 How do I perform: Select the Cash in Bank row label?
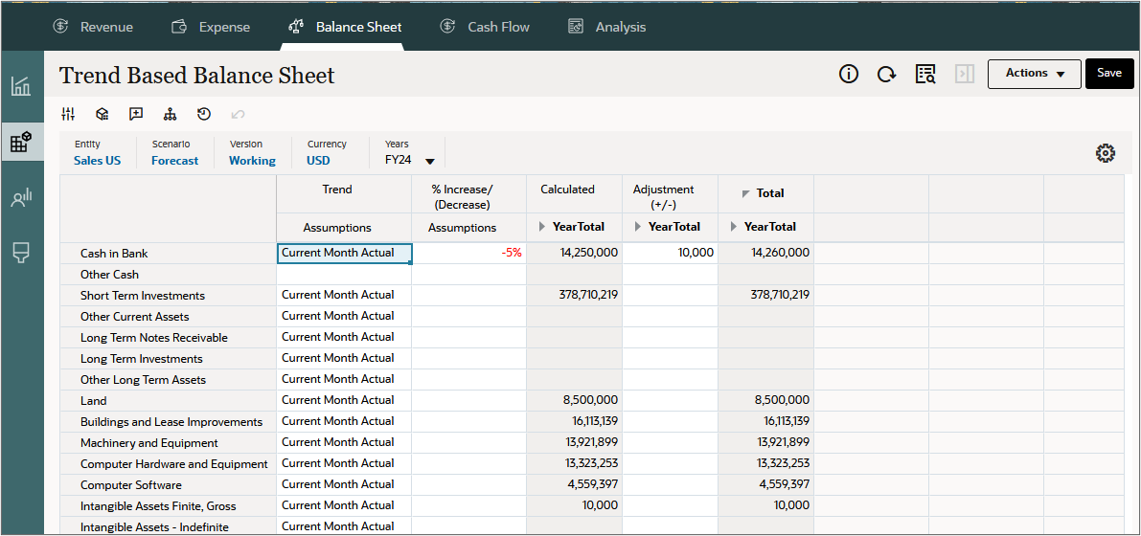[x=114, y=254]
